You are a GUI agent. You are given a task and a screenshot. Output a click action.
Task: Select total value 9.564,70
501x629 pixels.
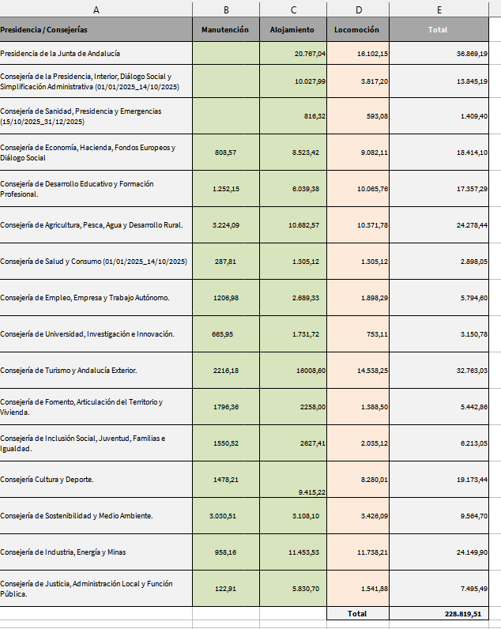[439, 516]
